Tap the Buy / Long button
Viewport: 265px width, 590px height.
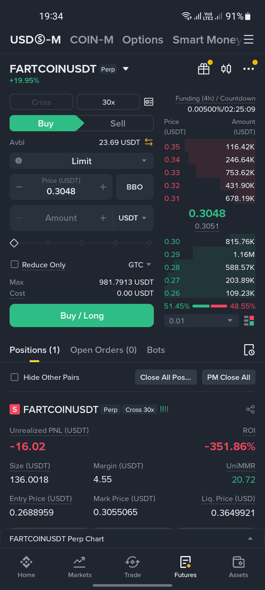point(82,316)
